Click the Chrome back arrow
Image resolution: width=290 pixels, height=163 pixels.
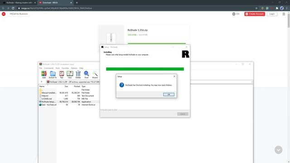(3, 8)
